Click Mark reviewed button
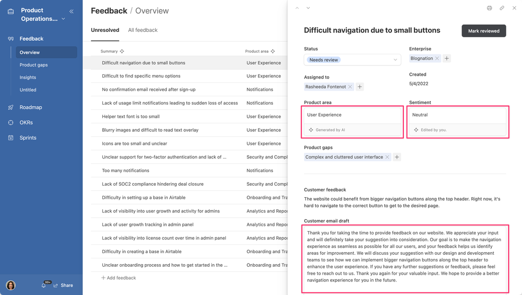Viewport: 522px width, 295px height. click(484, 31)
